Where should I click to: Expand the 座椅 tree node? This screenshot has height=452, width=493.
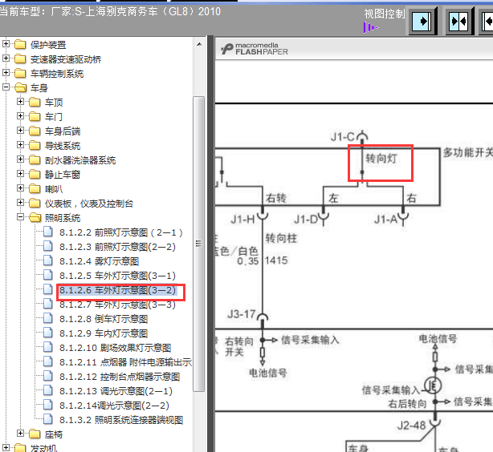coord(20,434)
